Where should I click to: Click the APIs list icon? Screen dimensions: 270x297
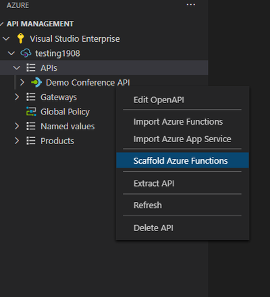tap(31, 67)
